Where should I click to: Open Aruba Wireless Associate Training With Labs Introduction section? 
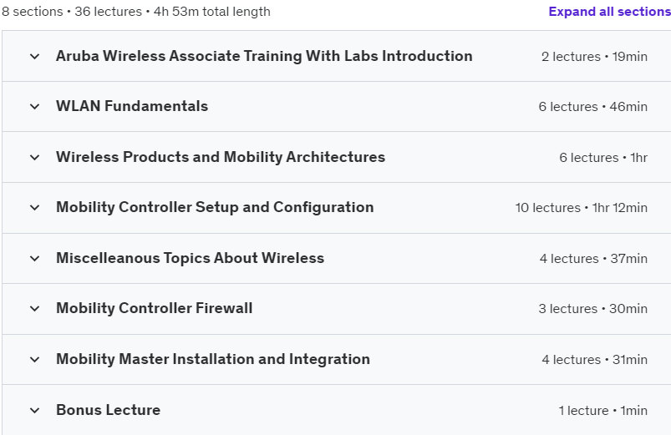(264, 56)
